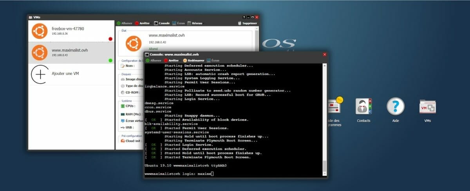Launch the Contacts desktop app
The height and width of the screenshot is (191, 470).
tap(363, 106)
